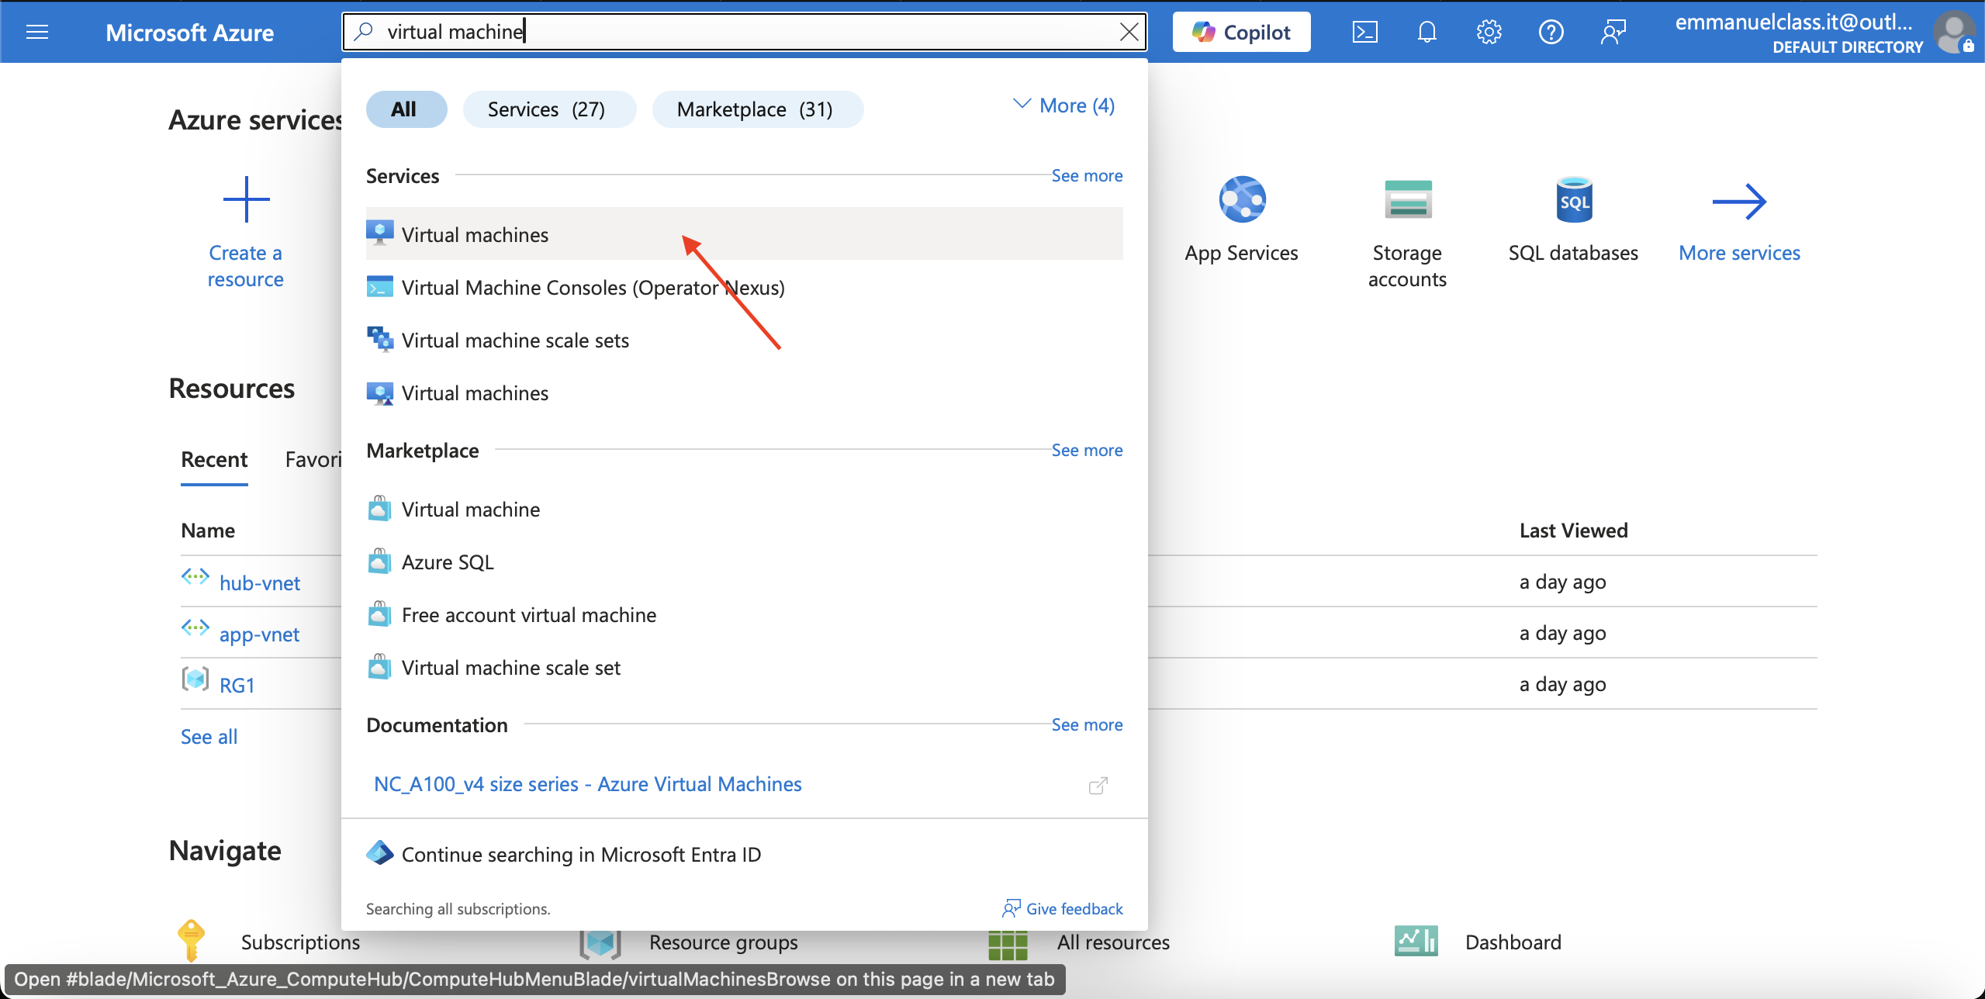This screenshot has height=999, width=1985.
Task: Open portal settings gear
Action: pyautogui.click(x=1489, y=32)
